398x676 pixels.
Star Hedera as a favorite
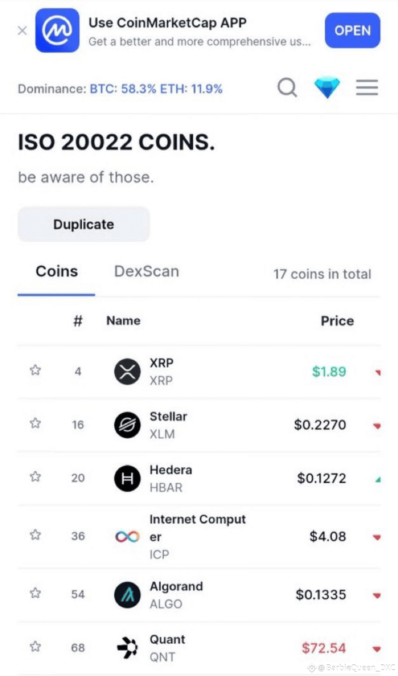click(x=35, y=477)
